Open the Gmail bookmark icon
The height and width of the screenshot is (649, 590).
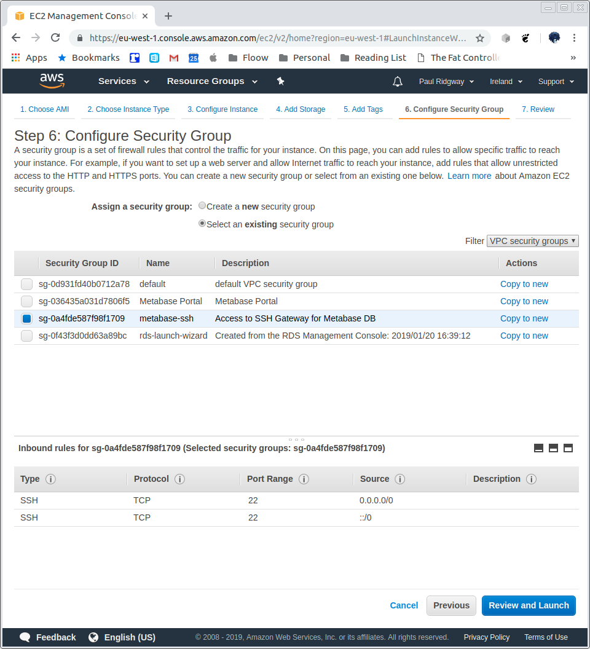[174, 58]
